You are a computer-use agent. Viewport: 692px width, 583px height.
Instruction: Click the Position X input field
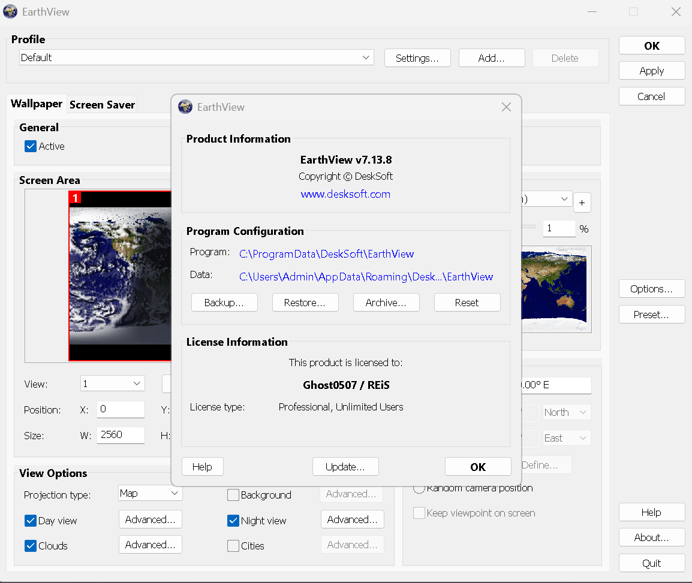coord(121,409)
